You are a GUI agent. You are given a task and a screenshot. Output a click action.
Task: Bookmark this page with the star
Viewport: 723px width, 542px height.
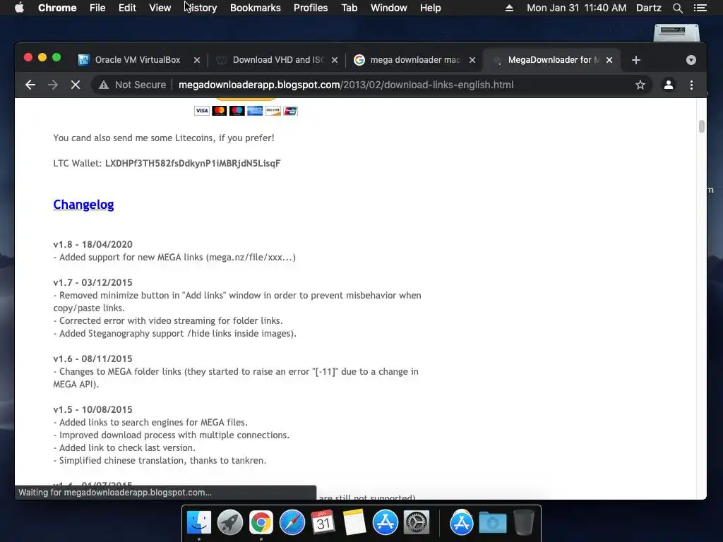pyautogui.click(x=640, y=85)
